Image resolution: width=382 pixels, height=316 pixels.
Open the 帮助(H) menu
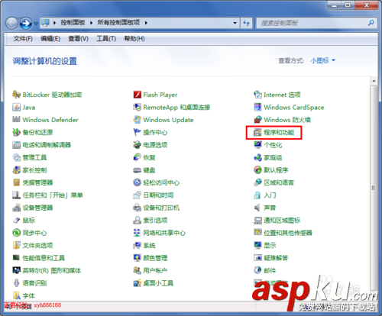coord(134,39)
